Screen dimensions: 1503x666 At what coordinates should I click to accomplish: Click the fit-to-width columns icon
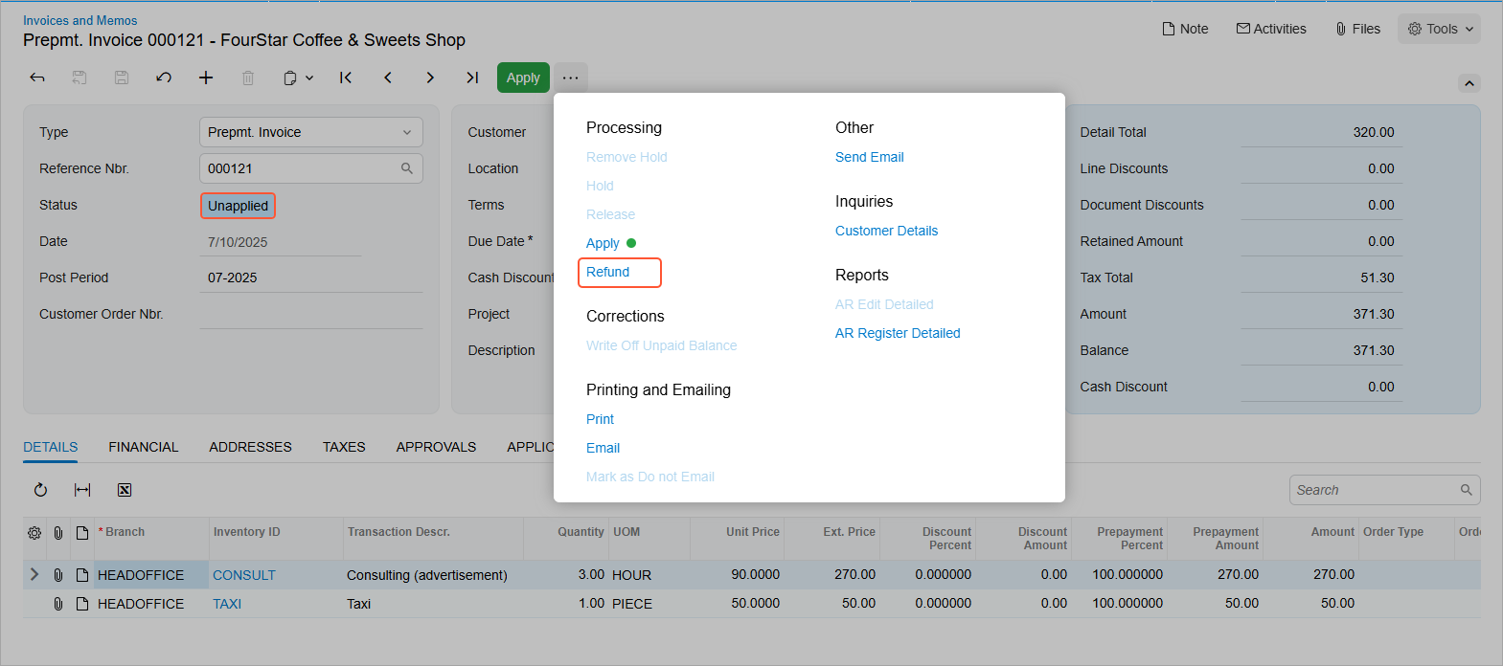82,490
